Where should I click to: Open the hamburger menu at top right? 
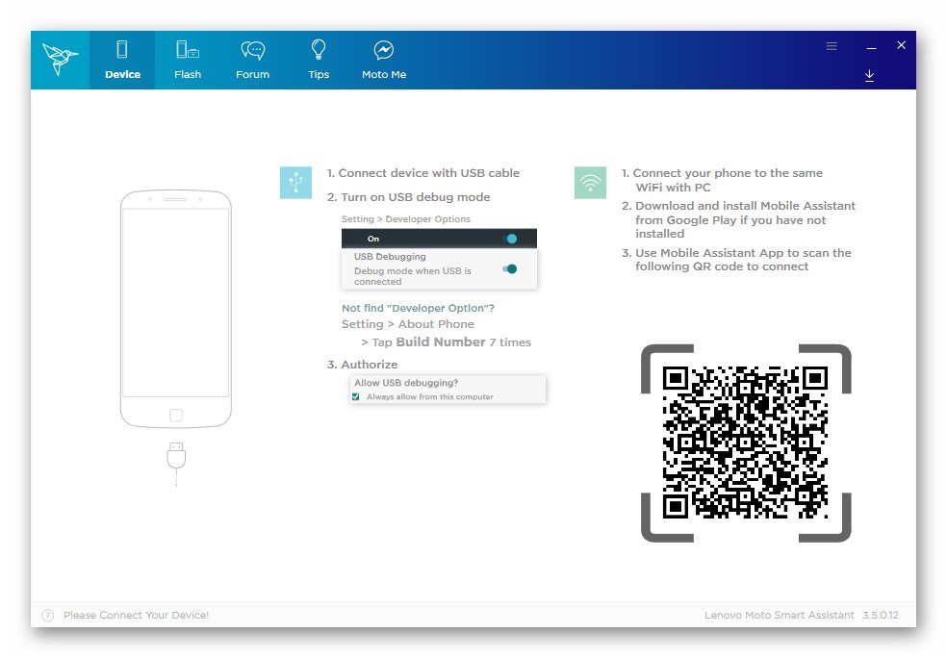831,45
